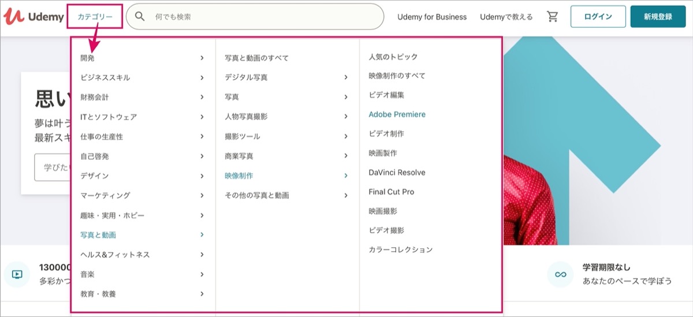The image size is (693, 317).
Task: Open the カテゴリー menu
Action: pos(95,17)
